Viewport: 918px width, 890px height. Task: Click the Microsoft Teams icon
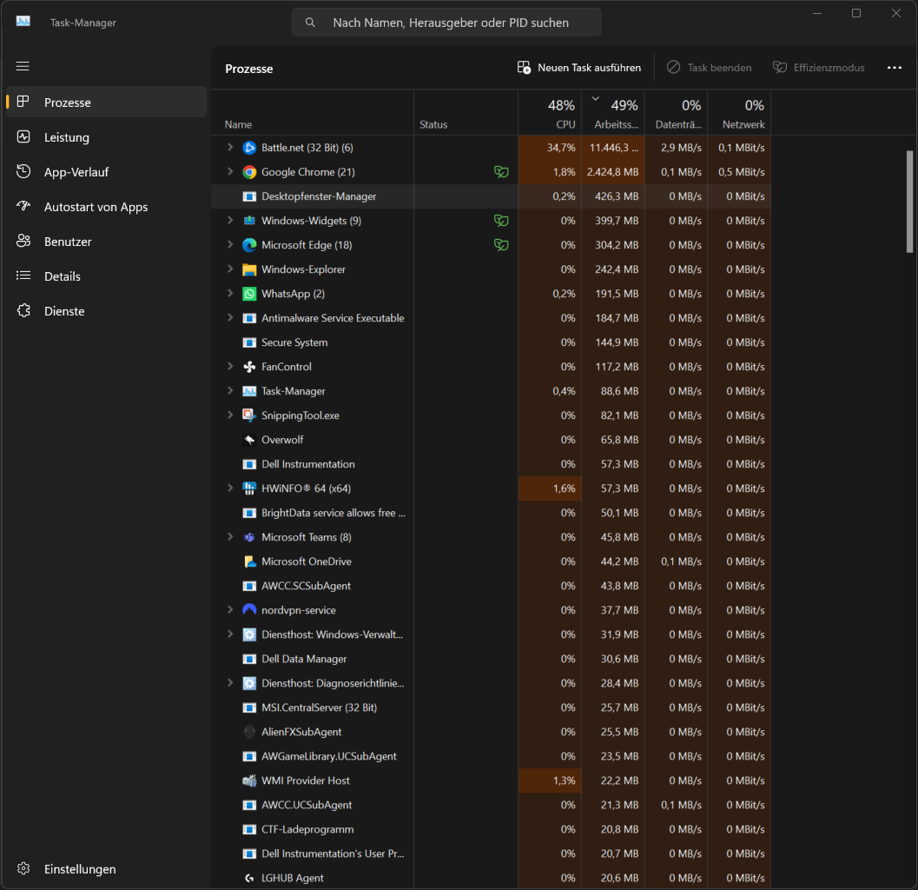pyautogui.click(x=249, y=537)
